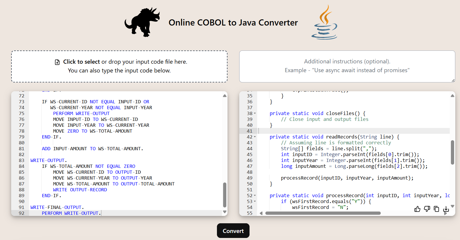The width and height of the screenshot is (460, 240).
Task: Click the COBOL editor scroll up arrow
Action: point(225,96)
